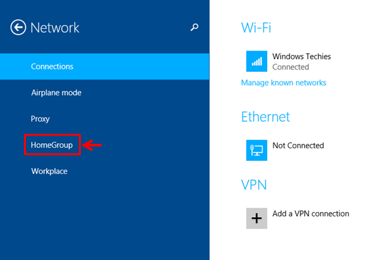Open the Ethernet computer icon tile

click(256, 150)
